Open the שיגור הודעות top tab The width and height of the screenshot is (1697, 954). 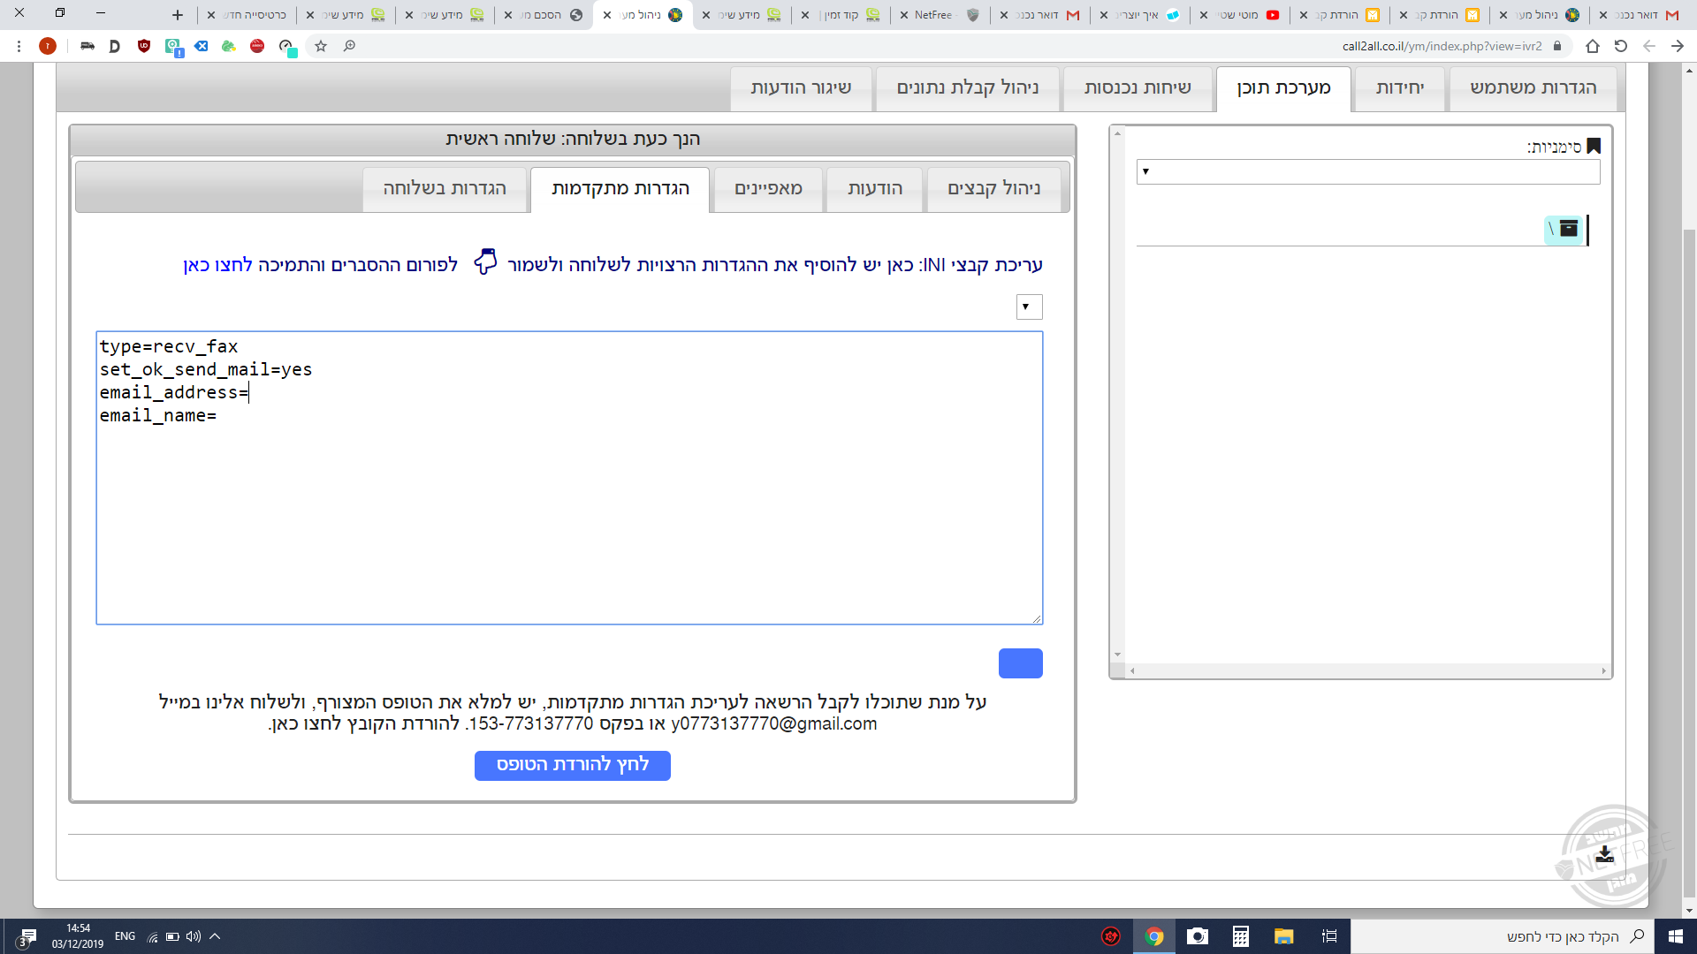[x=800, y=87]
